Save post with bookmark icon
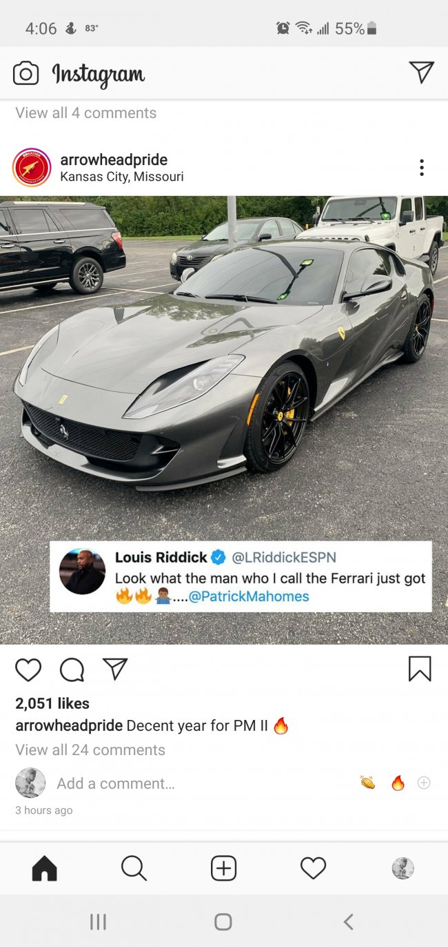 pos(420,669)
